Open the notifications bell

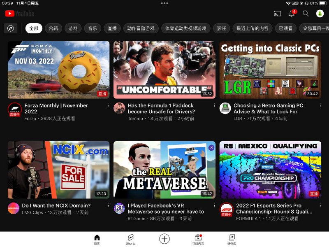point(292,14)
